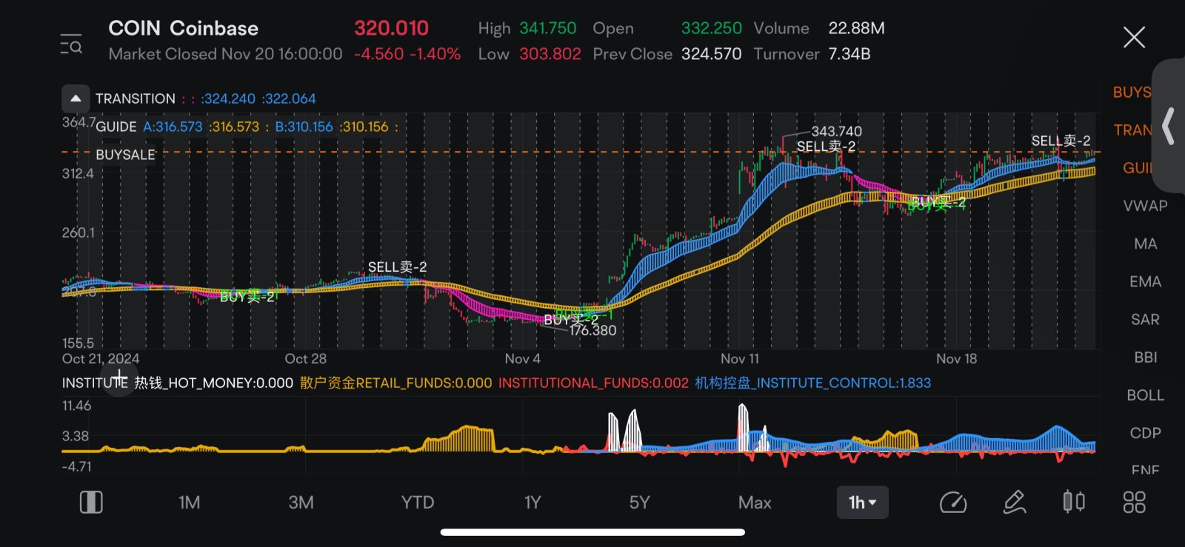Click the Oct 28 date axis label
This screenshot has height=547, width=1185.
pyautogui.click(x=306, y=359)
